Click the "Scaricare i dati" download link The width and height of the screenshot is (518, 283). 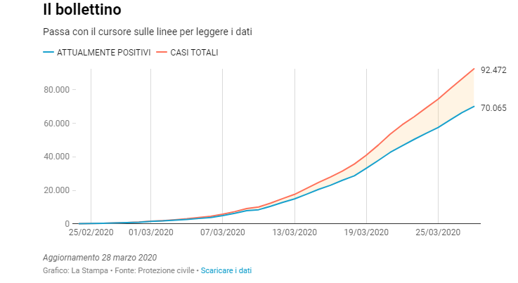(226, 270)
